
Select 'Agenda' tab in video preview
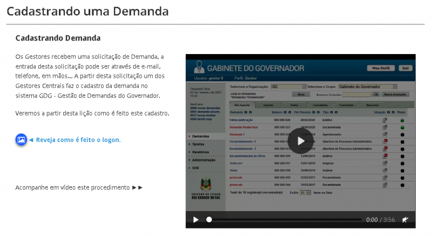point(268,105)
